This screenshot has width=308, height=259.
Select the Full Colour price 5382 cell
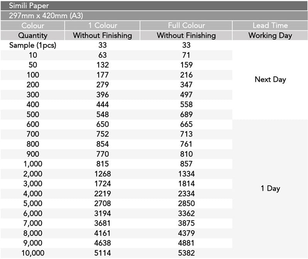186,253
